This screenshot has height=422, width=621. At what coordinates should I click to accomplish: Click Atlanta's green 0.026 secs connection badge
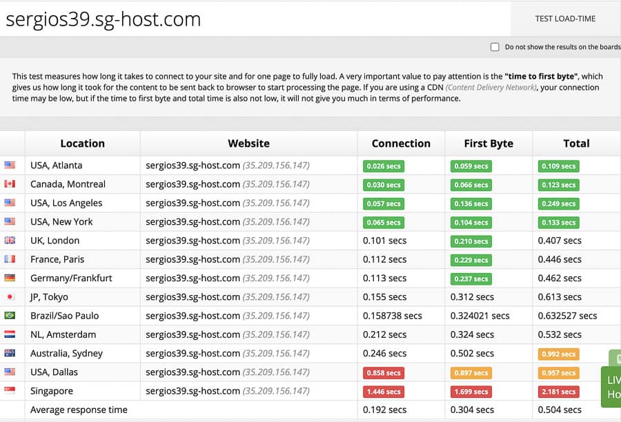point(384,166)
